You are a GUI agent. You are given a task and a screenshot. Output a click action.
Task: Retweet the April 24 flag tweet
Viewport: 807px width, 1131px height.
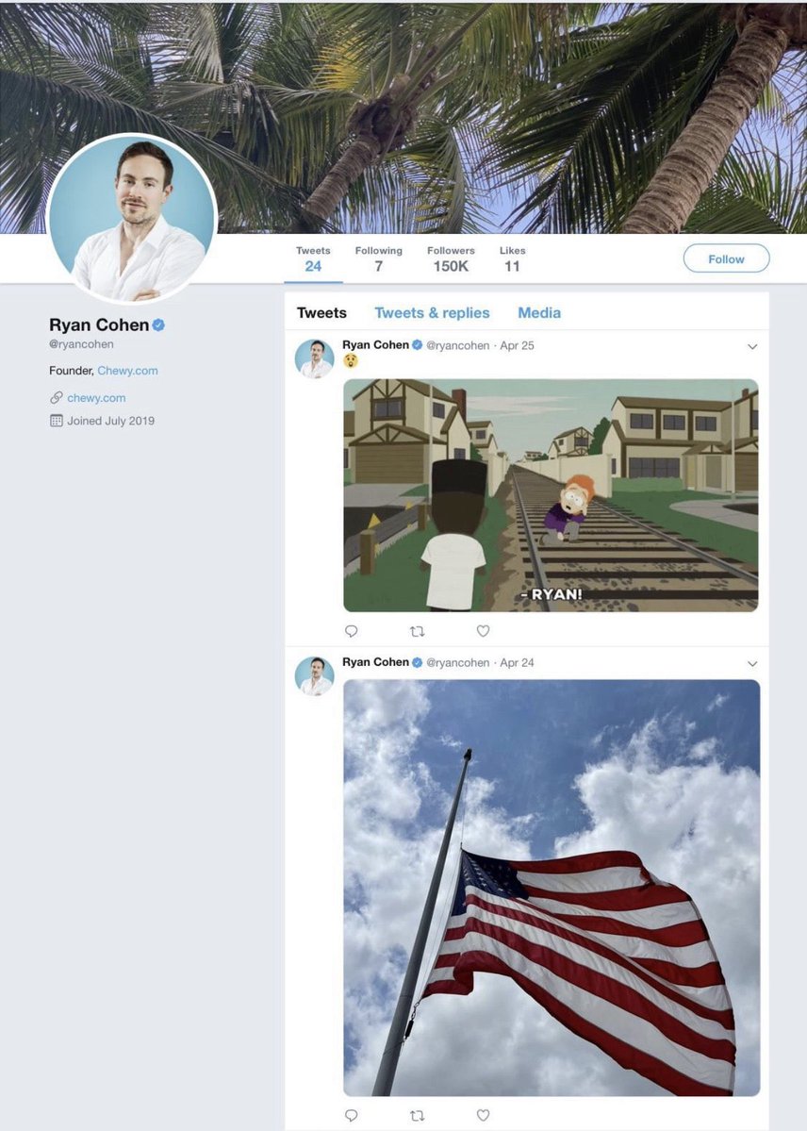click(417, 1115)
